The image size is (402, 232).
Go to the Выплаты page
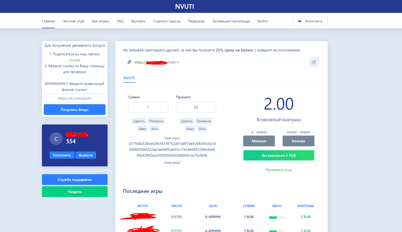[138, 21]
